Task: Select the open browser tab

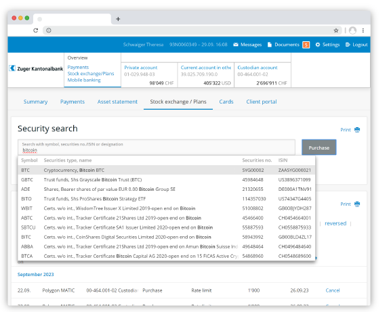Action: (x=72, y=19)
